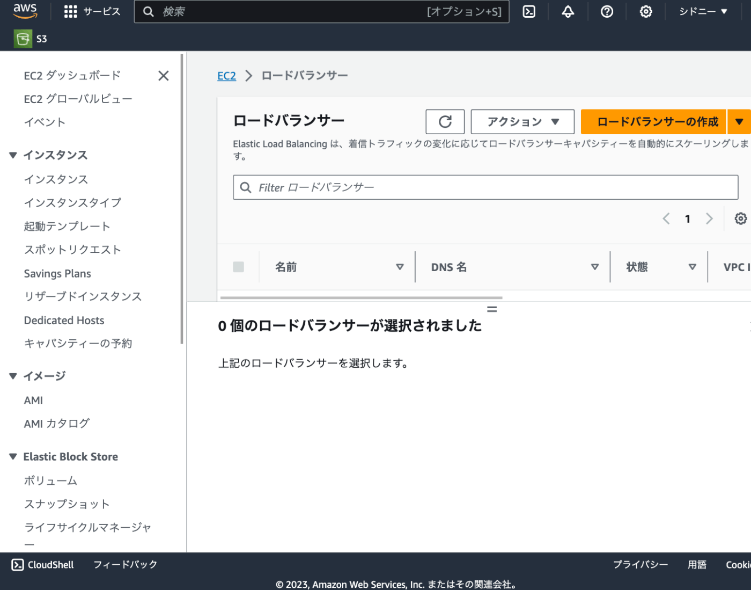Screen dimensions: 751x590
Task: Click the EC2 breadcrumb link
Action: tap(226, 76)
